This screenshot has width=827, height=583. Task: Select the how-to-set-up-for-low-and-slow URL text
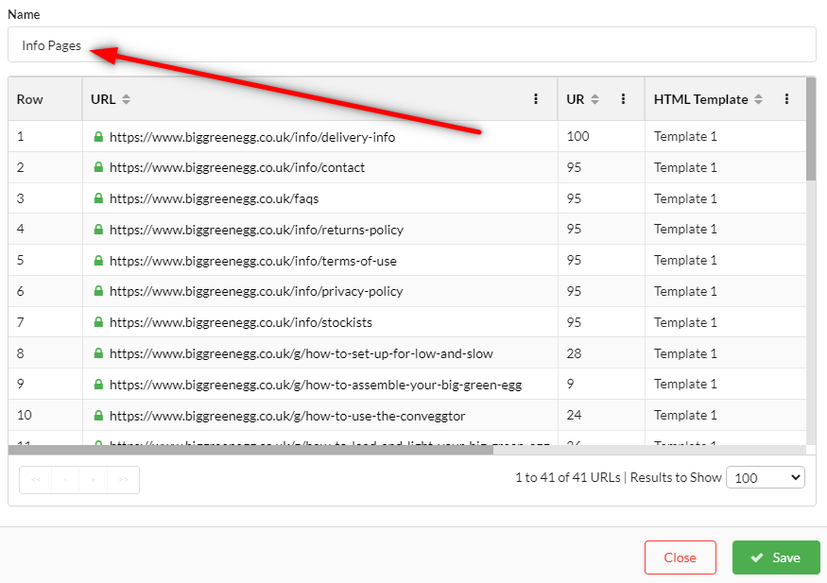point(302,353)
